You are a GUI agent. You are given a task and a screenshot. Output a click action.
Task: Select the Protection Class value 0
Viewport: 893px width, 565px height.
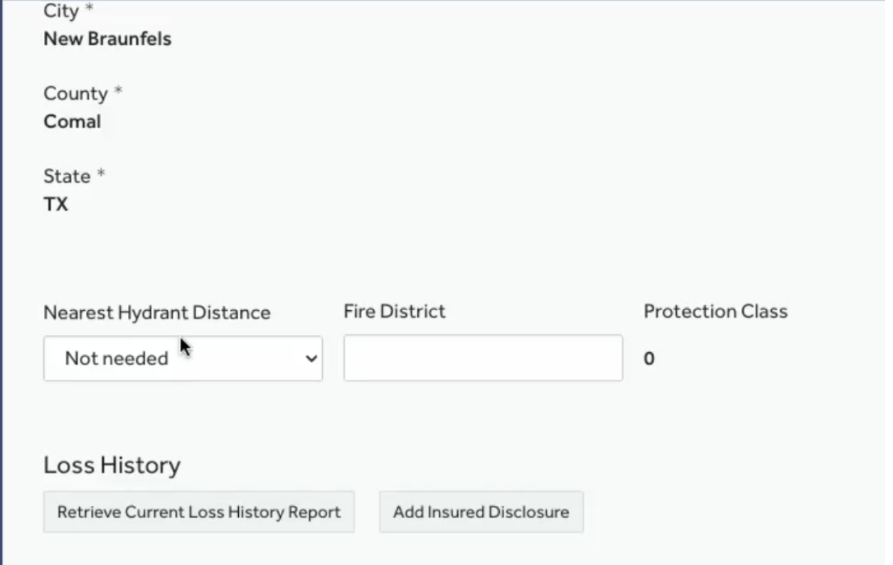tap(648, 359)
